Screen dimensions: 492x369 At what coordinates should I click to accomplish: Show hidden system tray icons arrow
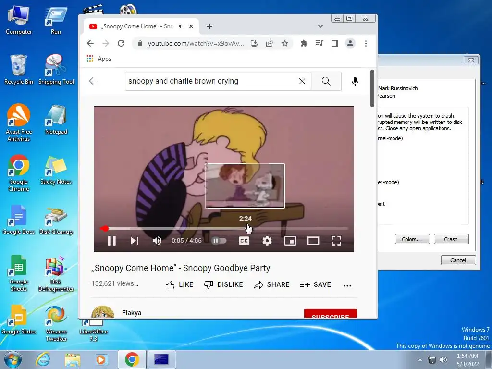(x=420, y=360)
